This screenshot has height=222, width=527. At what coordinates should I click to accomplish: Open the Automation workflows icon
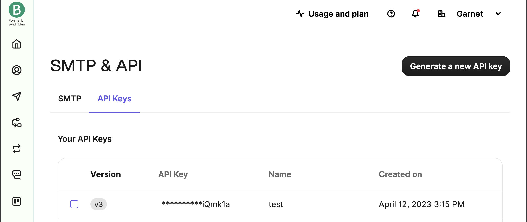click(x=16, y=123)
